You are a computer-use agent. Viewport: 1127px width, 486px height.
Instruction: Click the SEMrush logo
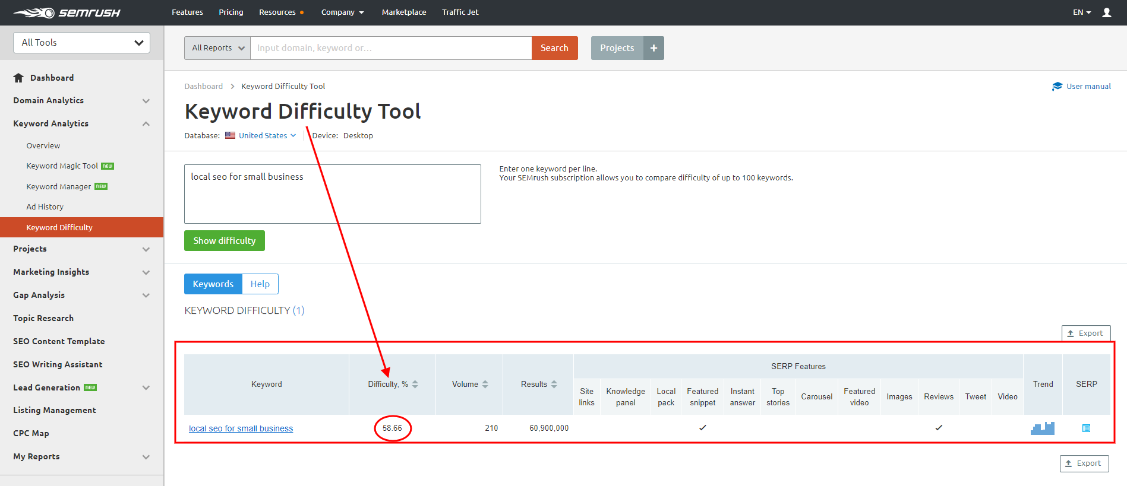[x=67, y=12]
